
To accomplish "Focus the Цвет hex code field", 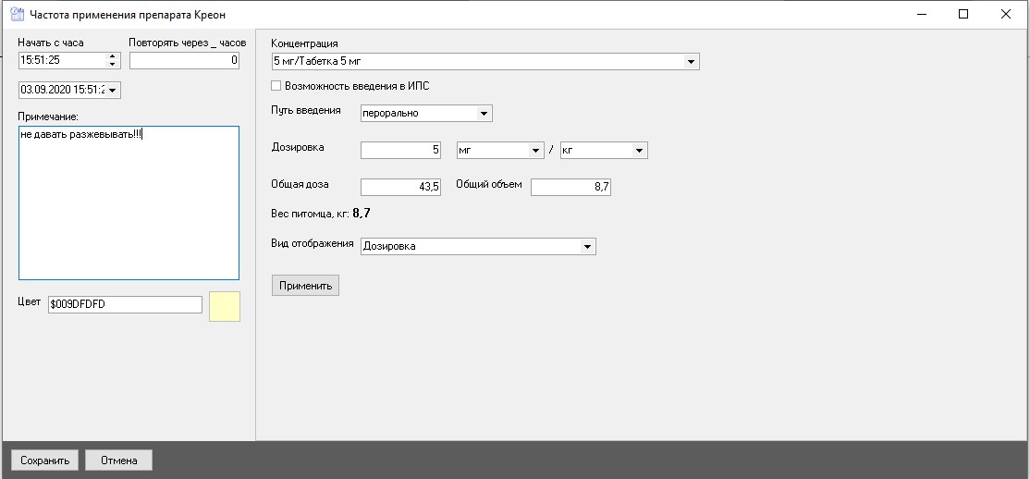I will point(124,305).
